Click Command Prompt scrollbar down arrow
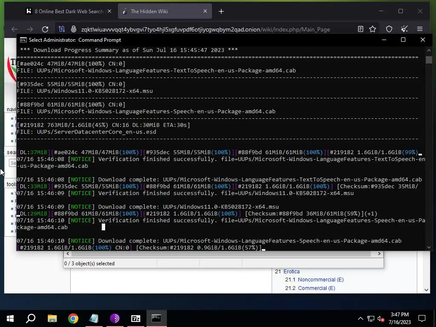This screenshot has width=436, height=327. [x=429, y=247]
